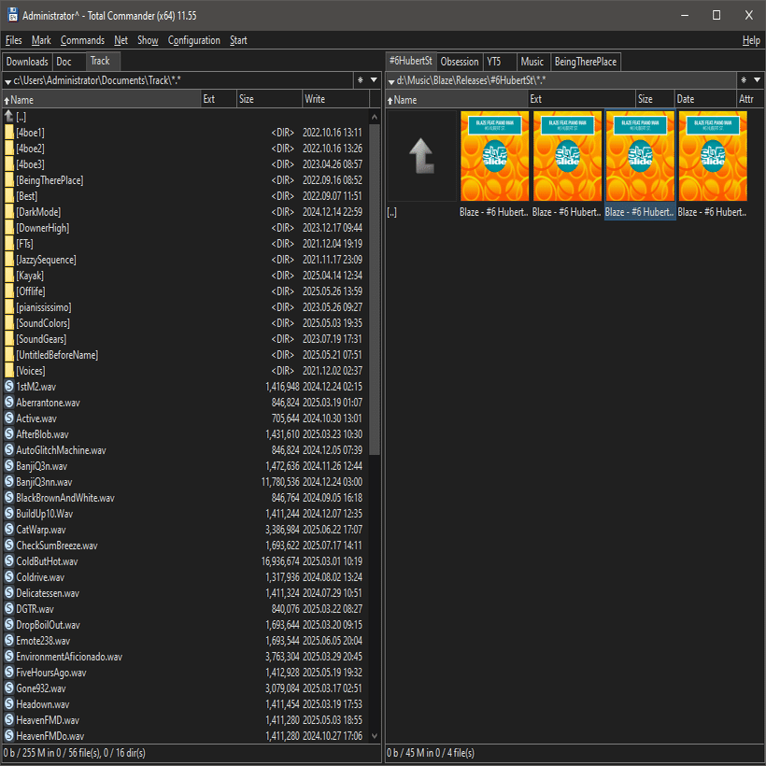
Task: Sort left panel by Name column
Action: coord(102,99)
